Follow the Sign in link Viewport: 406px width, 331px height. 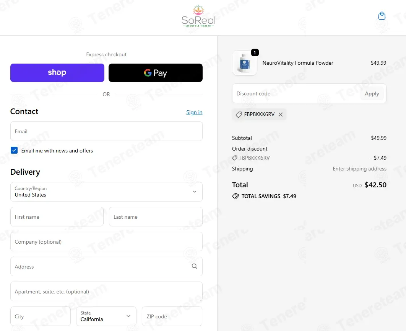coord(194,112)
